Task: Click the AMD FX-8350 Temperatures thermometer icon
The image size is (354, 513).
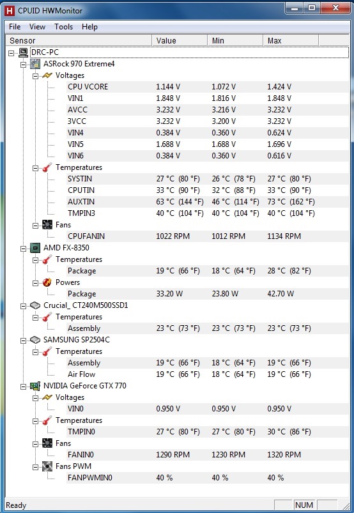Action: coord(47,259)
